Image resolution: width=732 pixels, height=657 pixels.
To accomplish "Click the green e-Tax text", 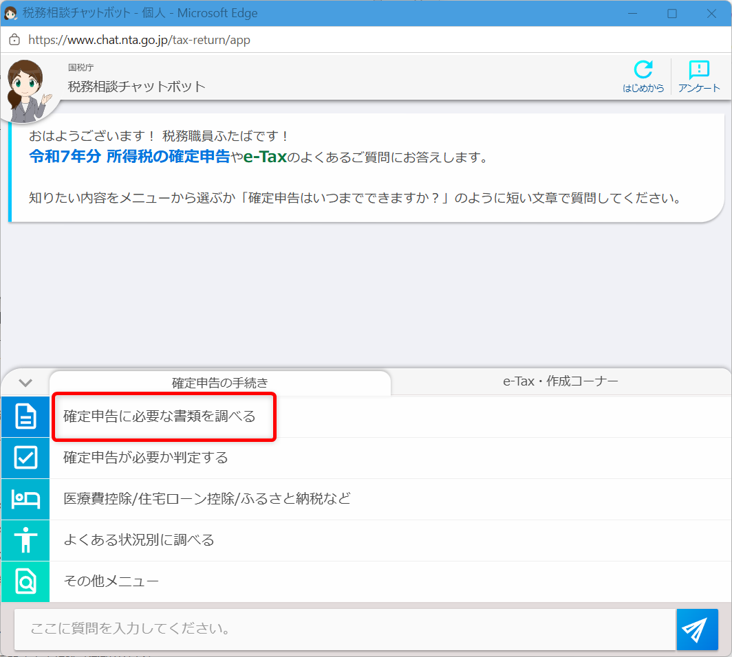I will [265, 157].
